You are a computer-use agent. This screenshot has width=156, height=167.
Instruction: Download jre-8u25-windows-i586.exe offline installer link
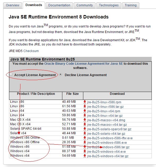coord(107,143)
